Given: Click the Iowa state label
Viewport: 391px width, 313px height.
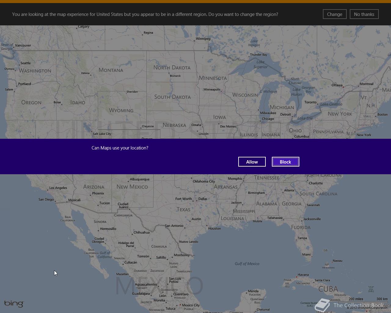Looking at the screenshot, I should [220, 117].
